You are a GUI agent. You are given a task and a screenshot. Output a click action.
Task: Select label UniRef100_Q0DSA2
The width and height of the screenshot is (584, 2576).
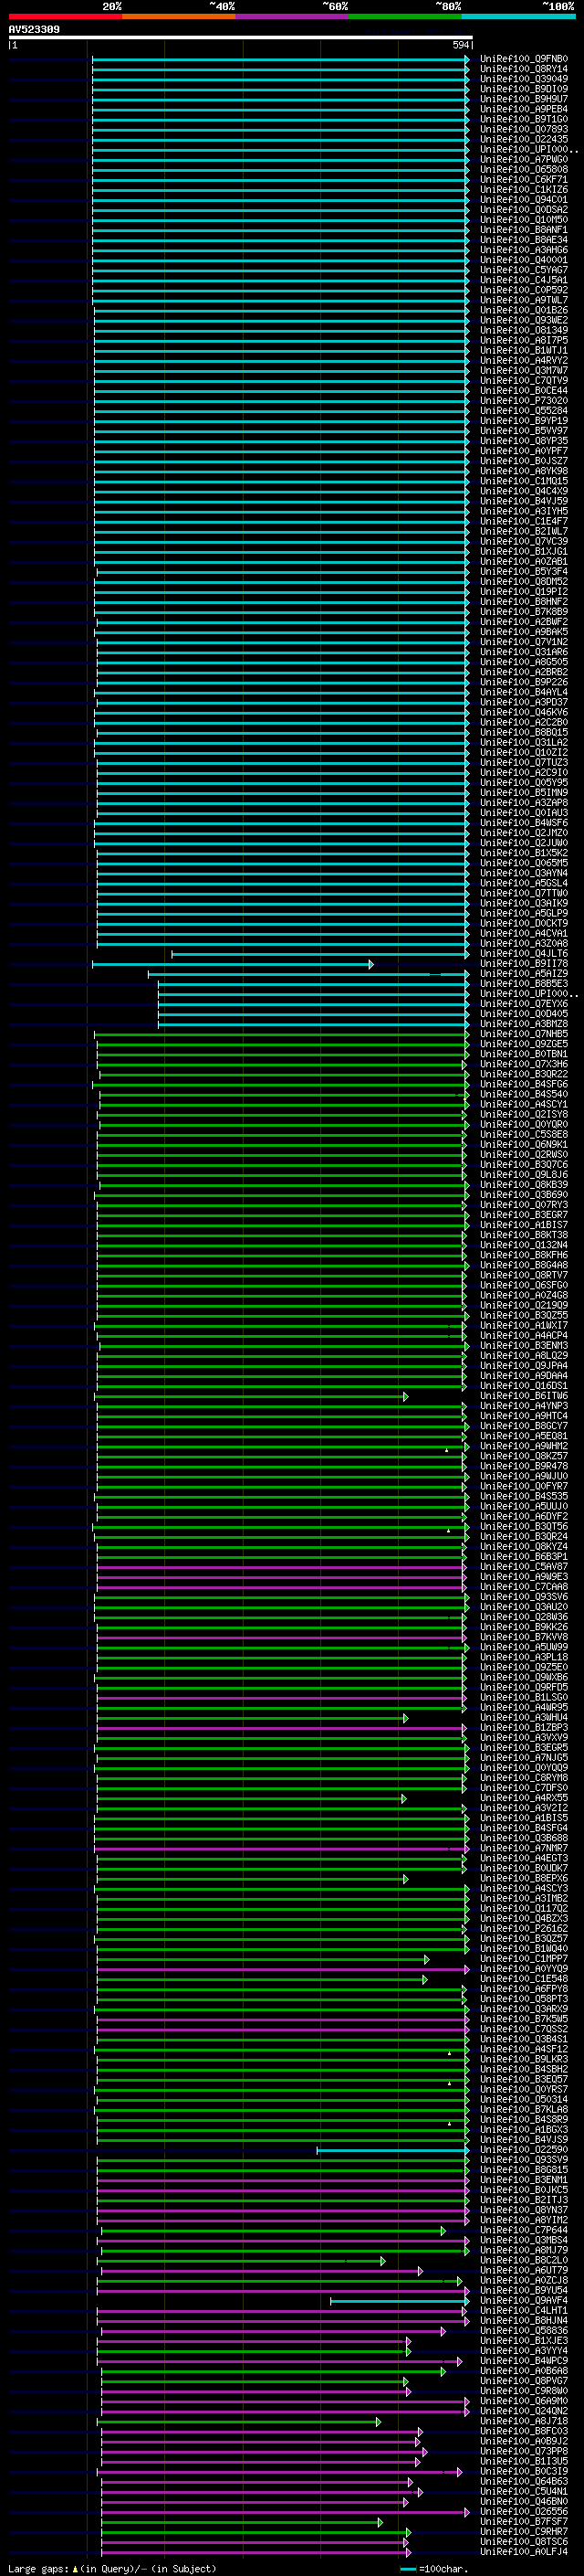pos(524,210)
